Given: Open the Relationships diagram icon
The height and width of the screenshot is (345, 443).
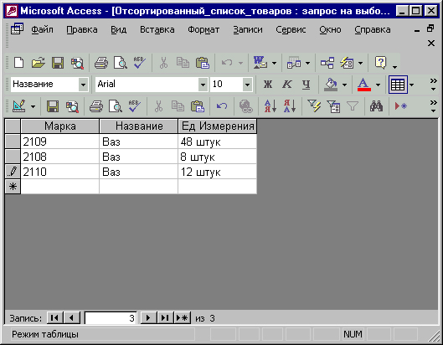Looking at the screenshot, I should tap(327, 63).
